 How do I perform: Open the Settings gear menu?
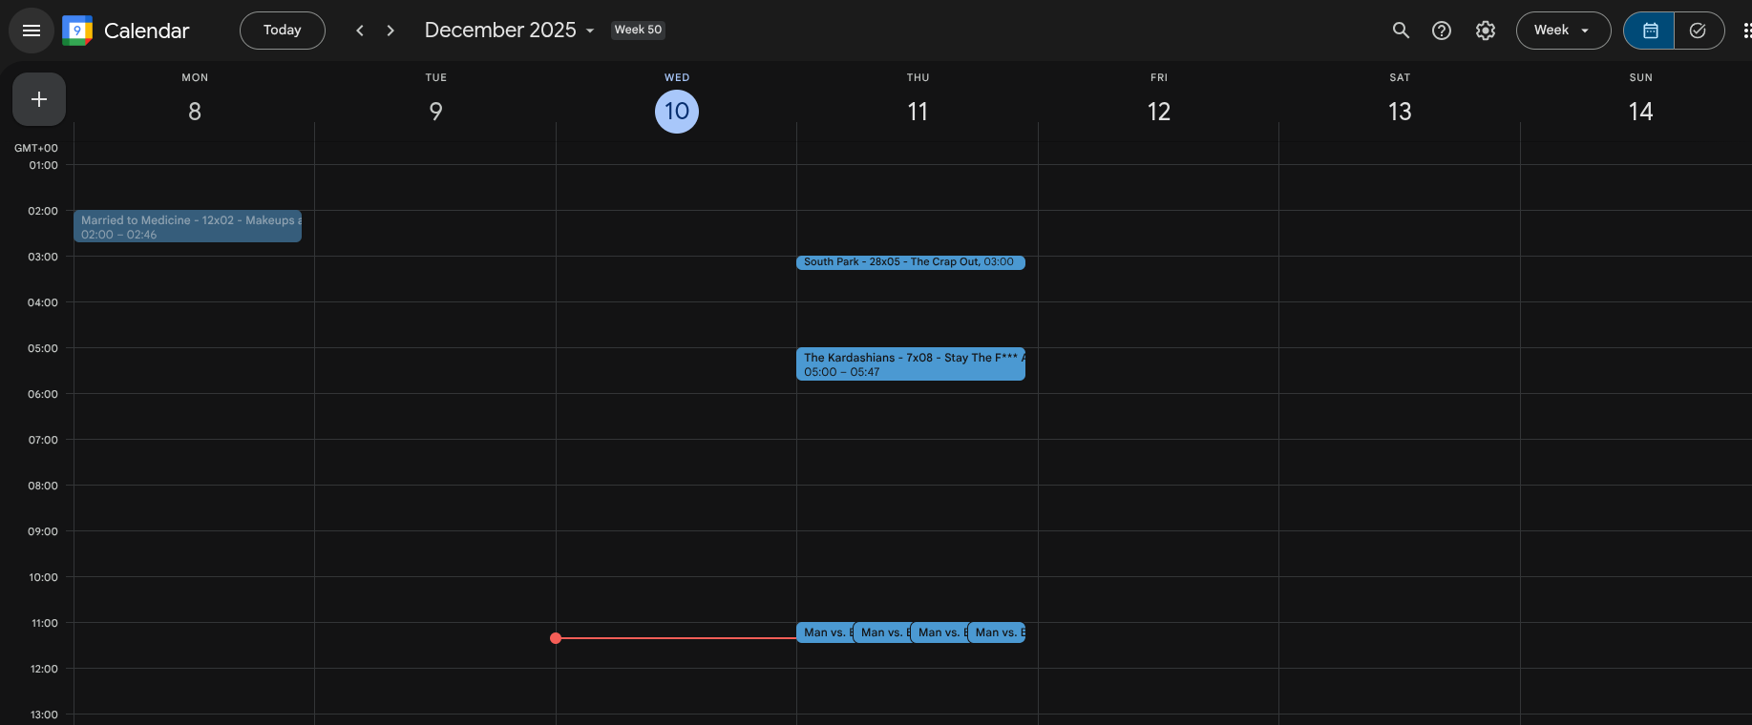(x=1486, y=31)
